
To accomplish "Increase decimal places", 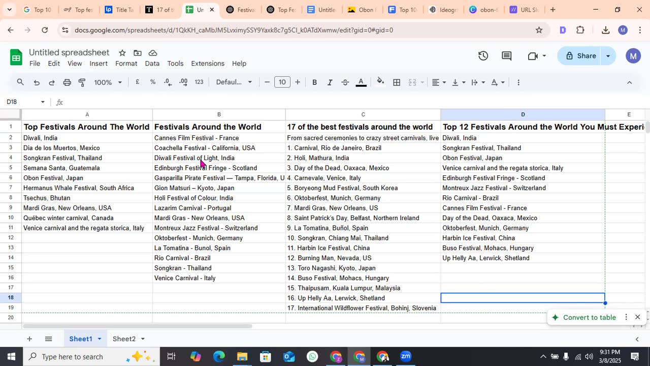I will click(183, 82).
